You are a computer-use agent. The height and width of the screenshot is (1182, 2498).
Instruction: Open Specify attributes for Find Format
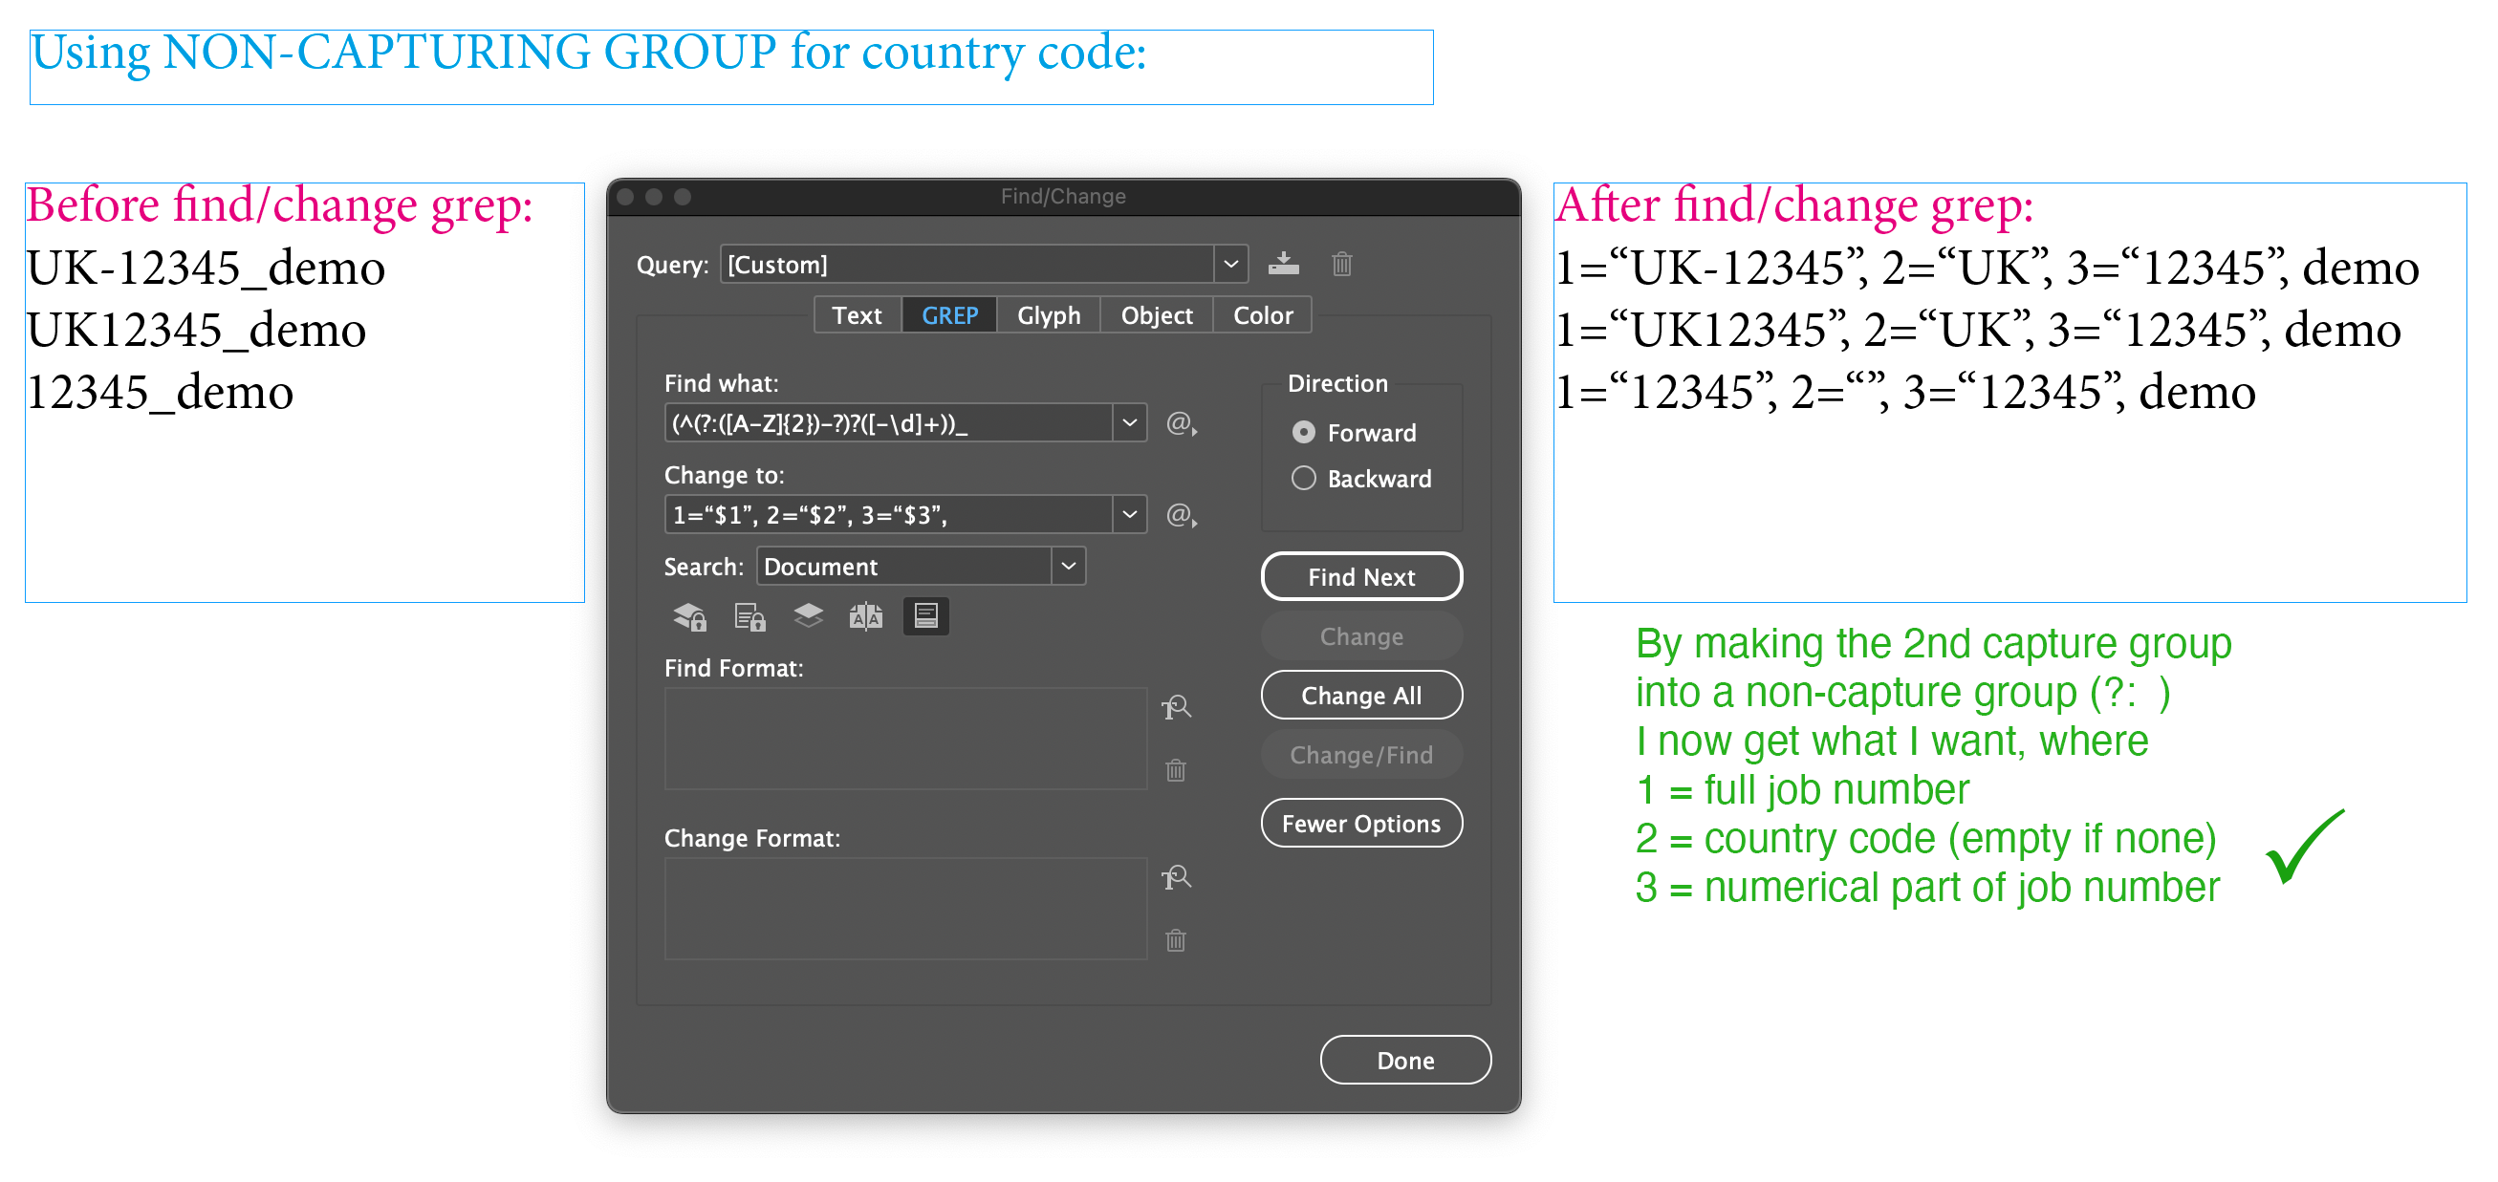coord(1176,708)
